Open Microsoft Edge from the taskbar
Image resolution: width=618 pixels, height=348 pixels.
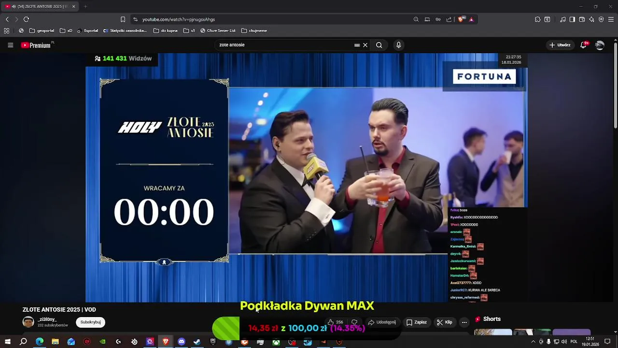[40, 342]
